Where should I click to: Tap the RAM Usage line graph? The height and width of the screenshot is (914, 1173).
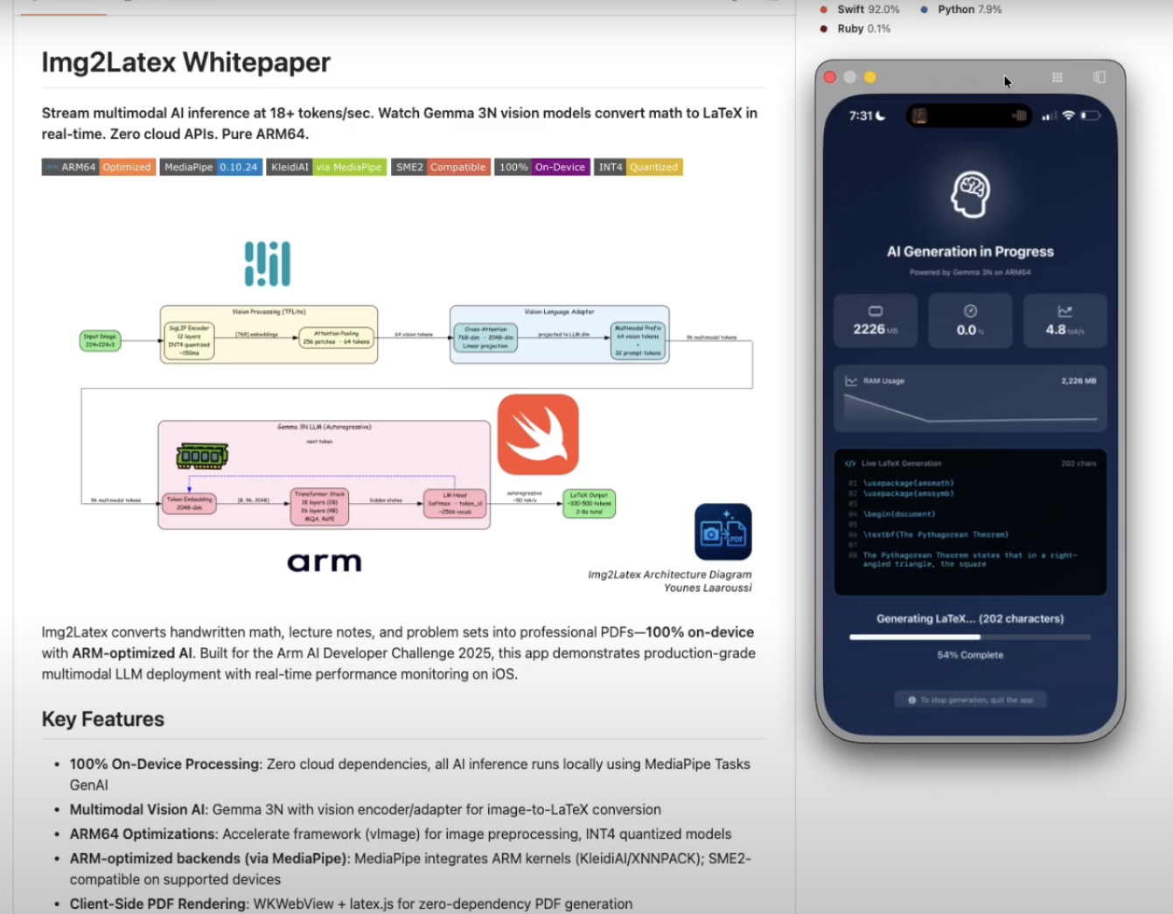[x=970, y=409]
